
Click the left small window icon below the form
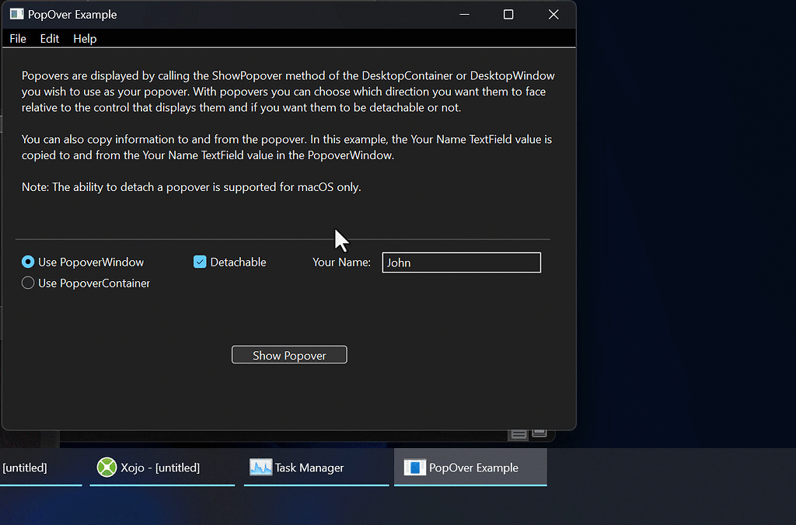(518, 433)
